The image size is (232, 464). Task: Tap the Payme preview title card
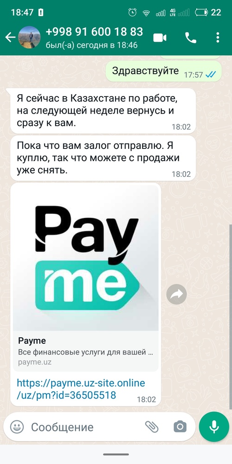pyautogui.click(x=86, y=351)
